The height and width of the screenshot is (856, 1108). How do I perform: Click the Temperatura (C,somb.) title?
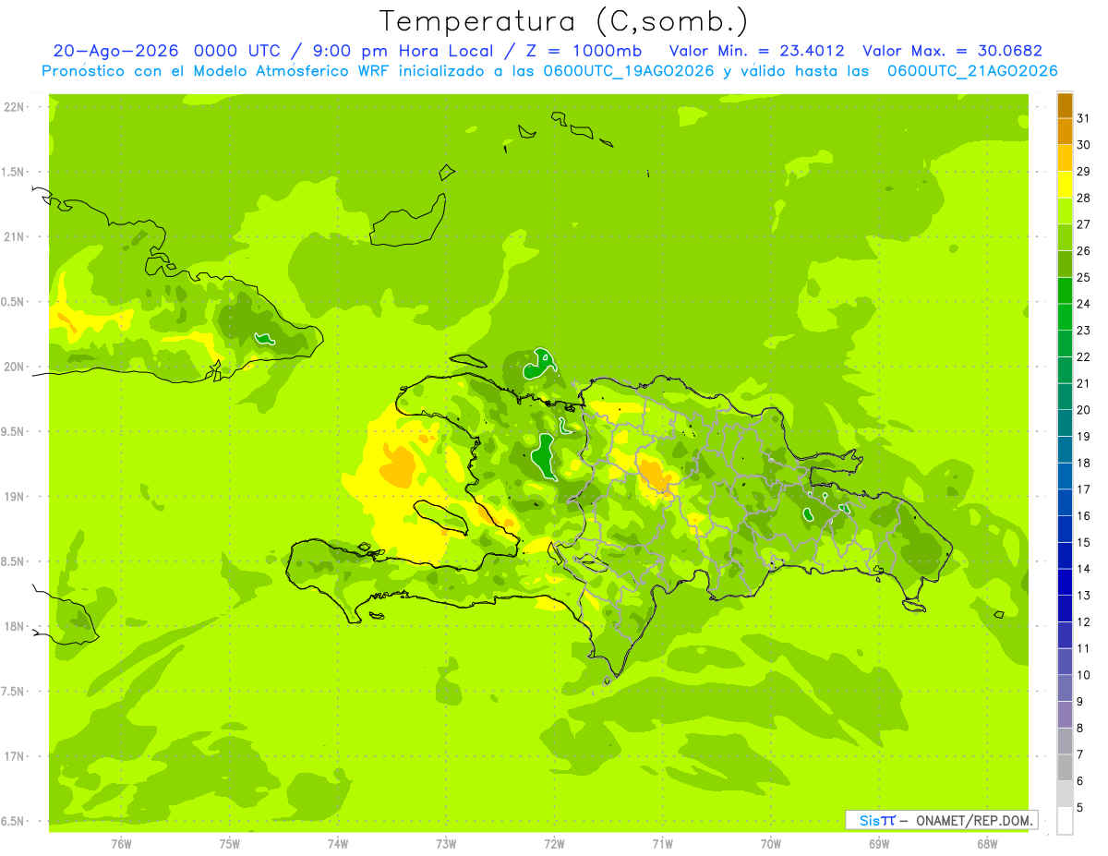click(563, 21)
